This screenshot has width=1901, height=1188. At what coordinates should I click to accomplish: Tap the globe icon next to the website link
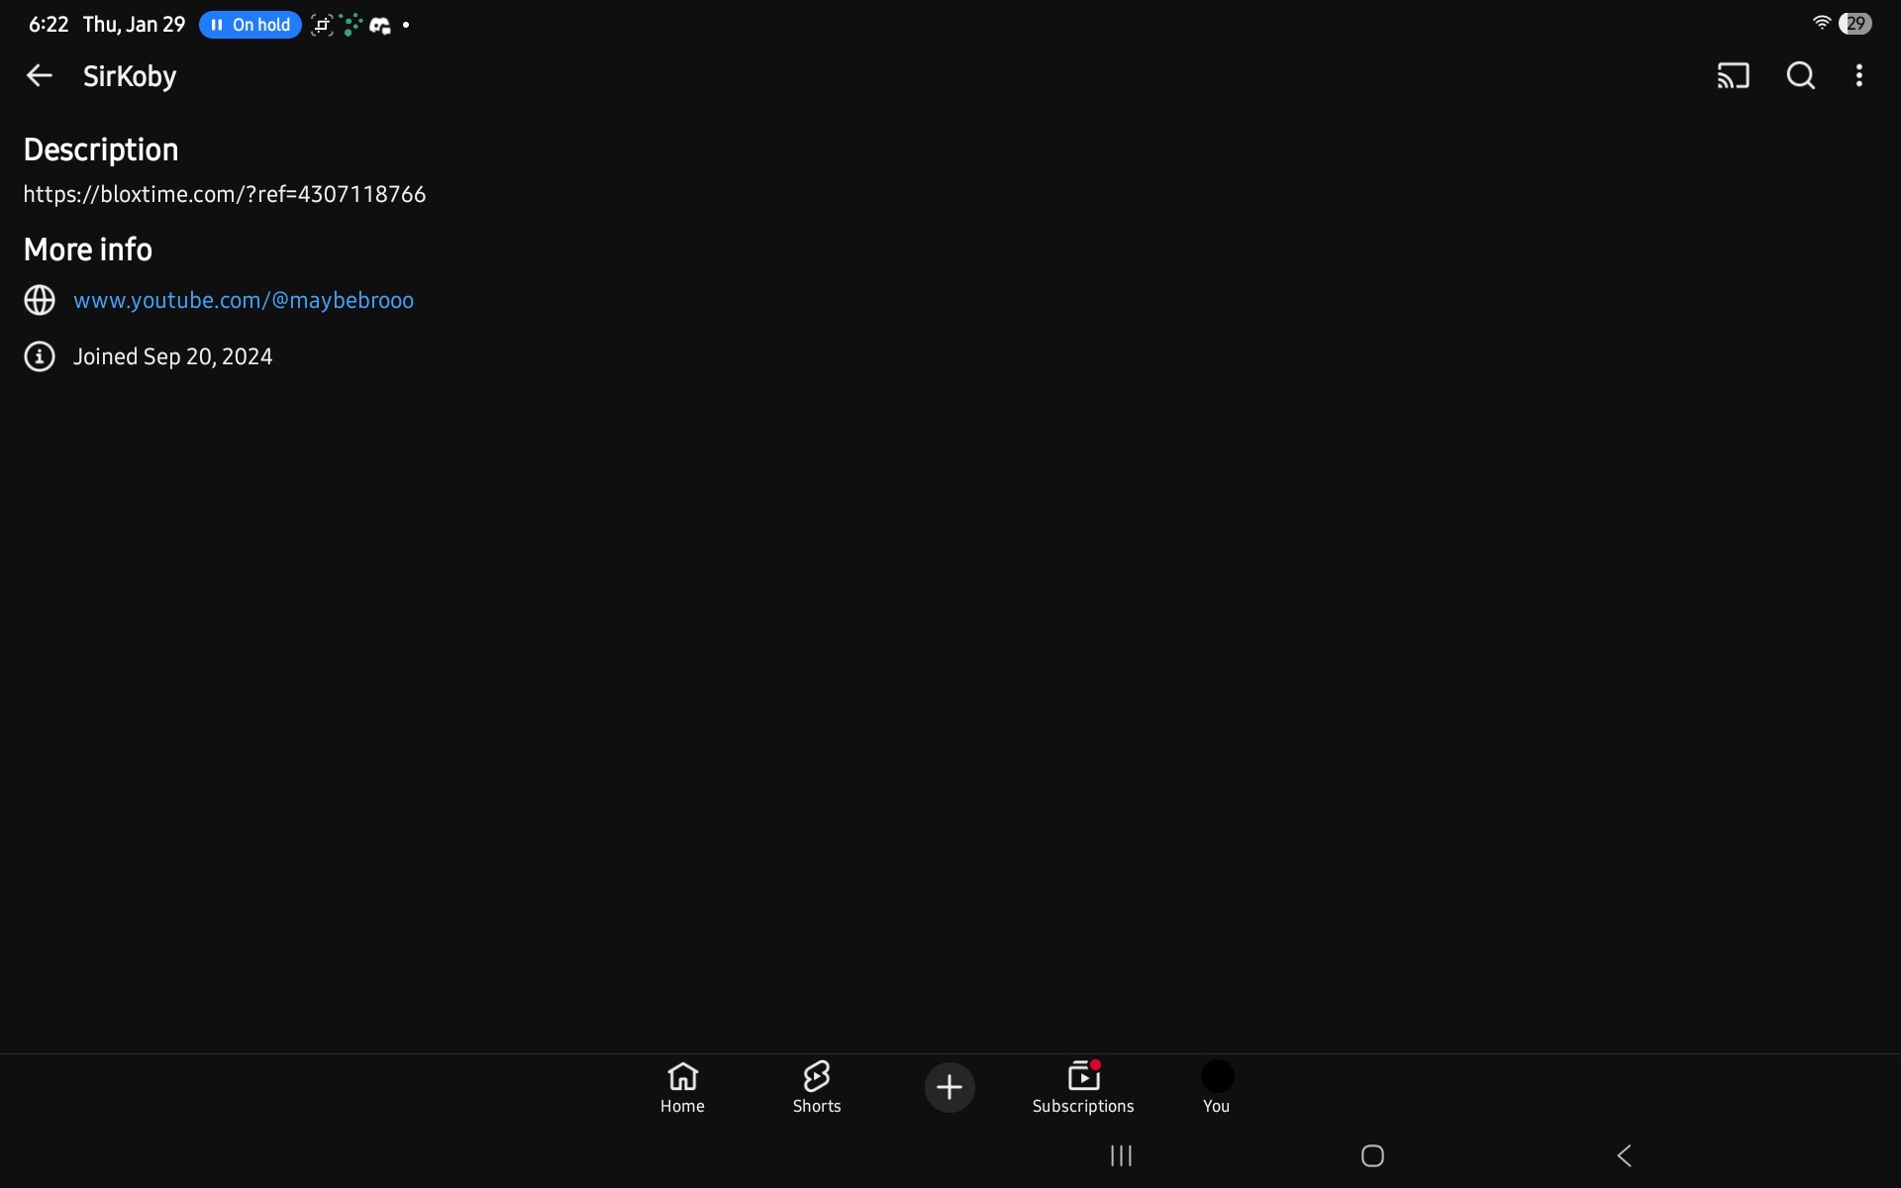(x=40, y=300)
